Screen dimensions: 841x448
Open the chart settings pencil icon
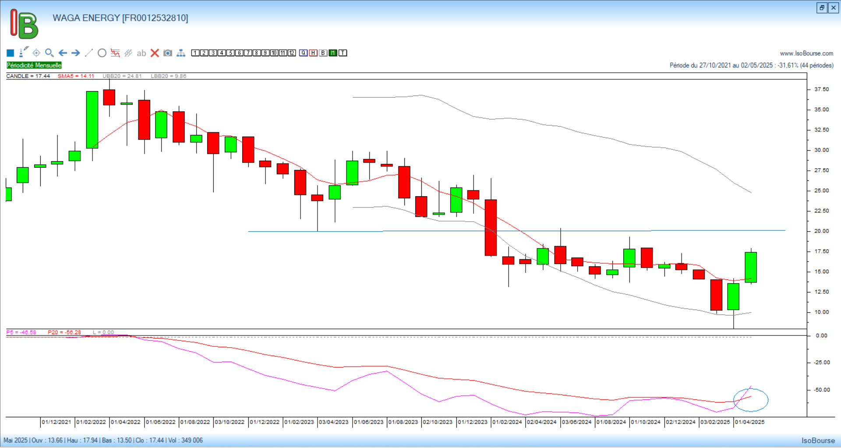coord(24,52)
